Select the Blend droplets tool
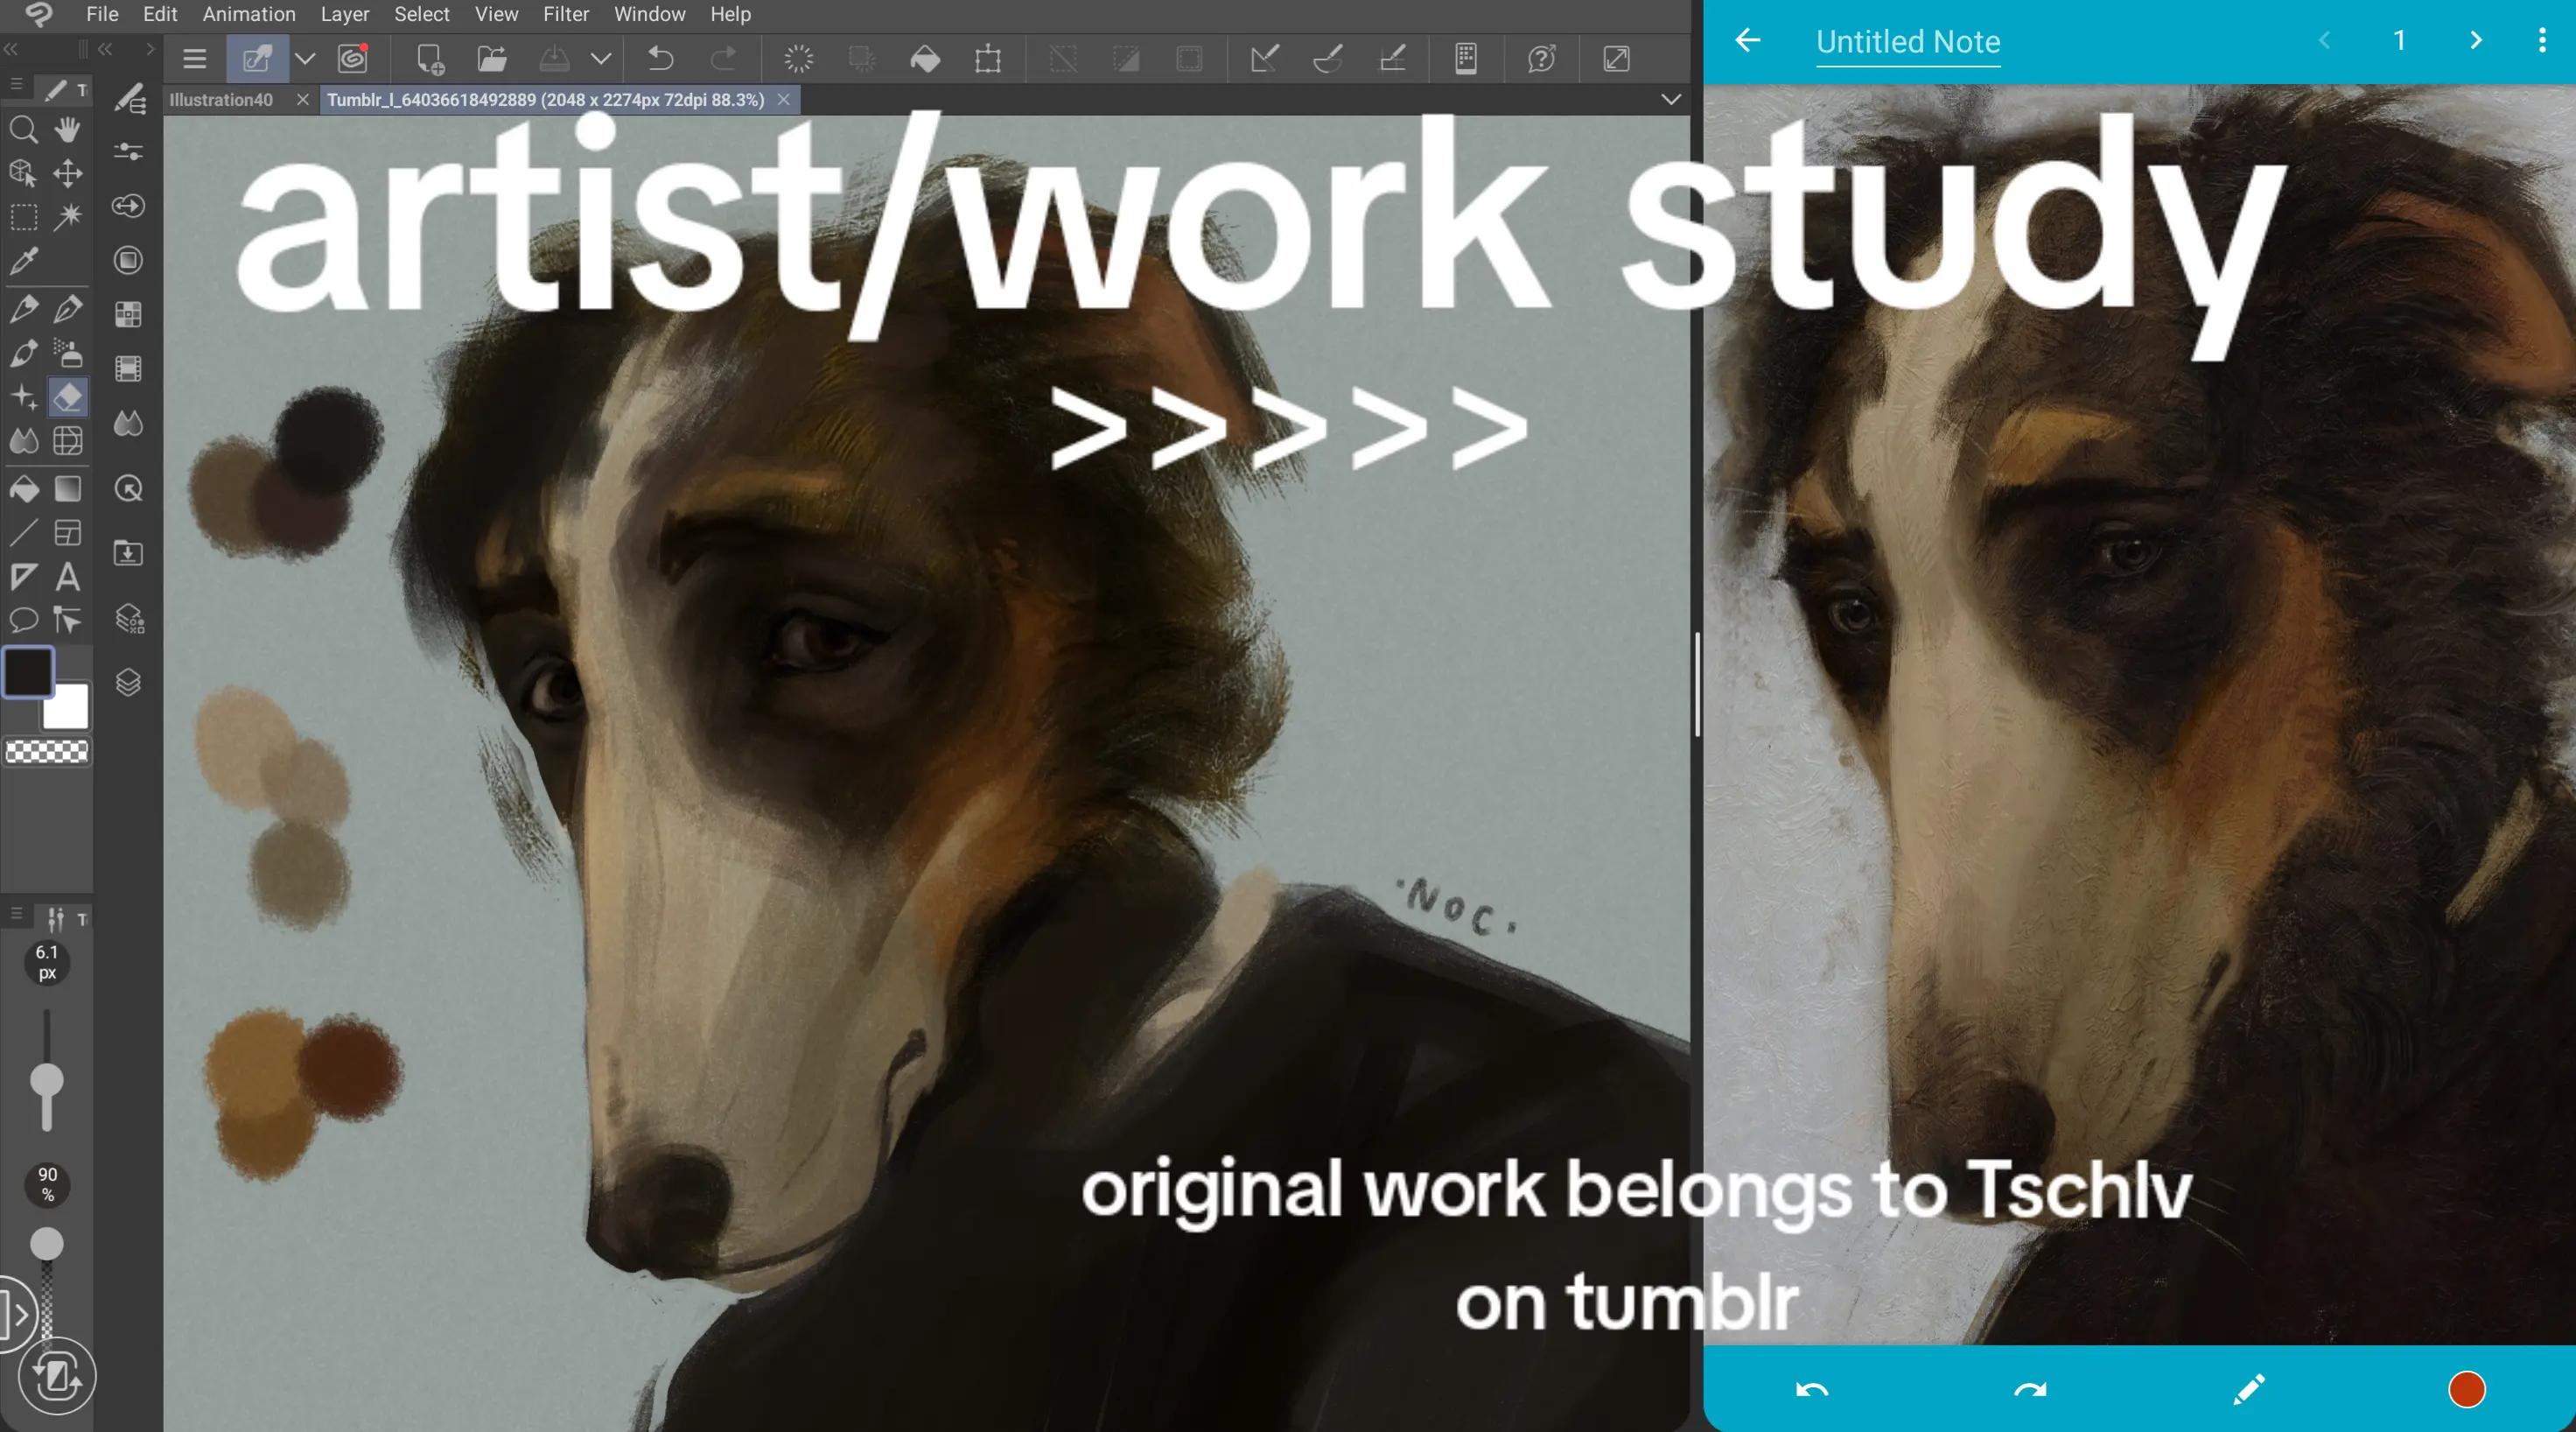 (x=24, y=441)
